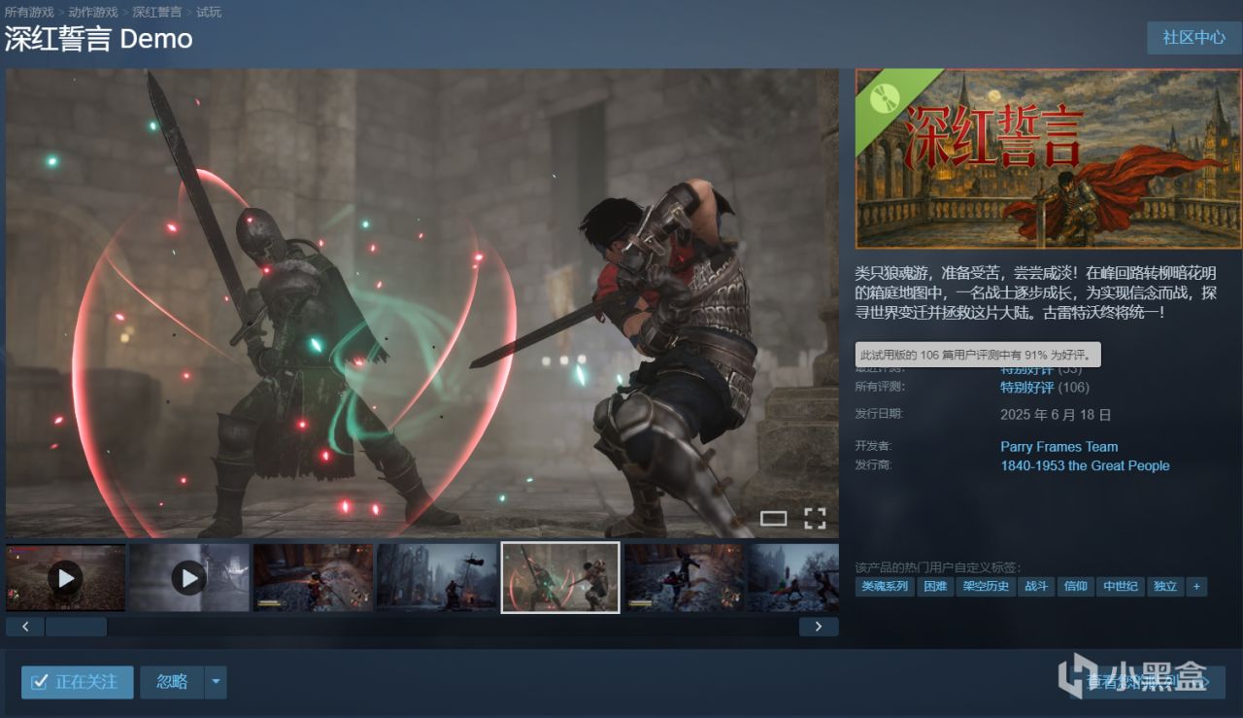This screenshot has height=718, width=1243.
Task: Go to 所有游戏 in the breadcrumb
Action: click(29, 13)
